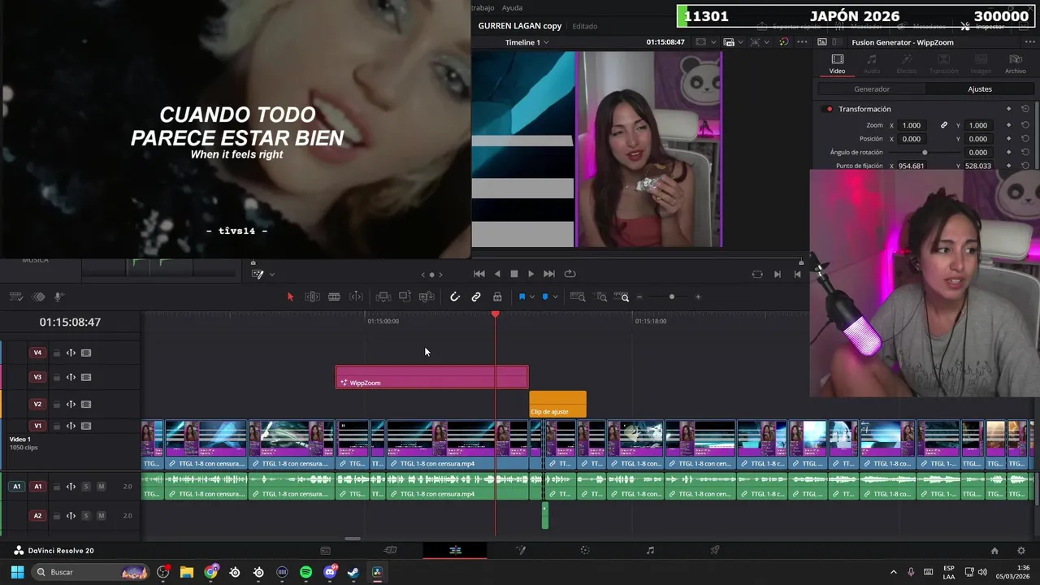Image resolution: width=1040 pixels, height=585 pixels.
Task: Click the V1 destination track badge
Action: click(37, 426)
